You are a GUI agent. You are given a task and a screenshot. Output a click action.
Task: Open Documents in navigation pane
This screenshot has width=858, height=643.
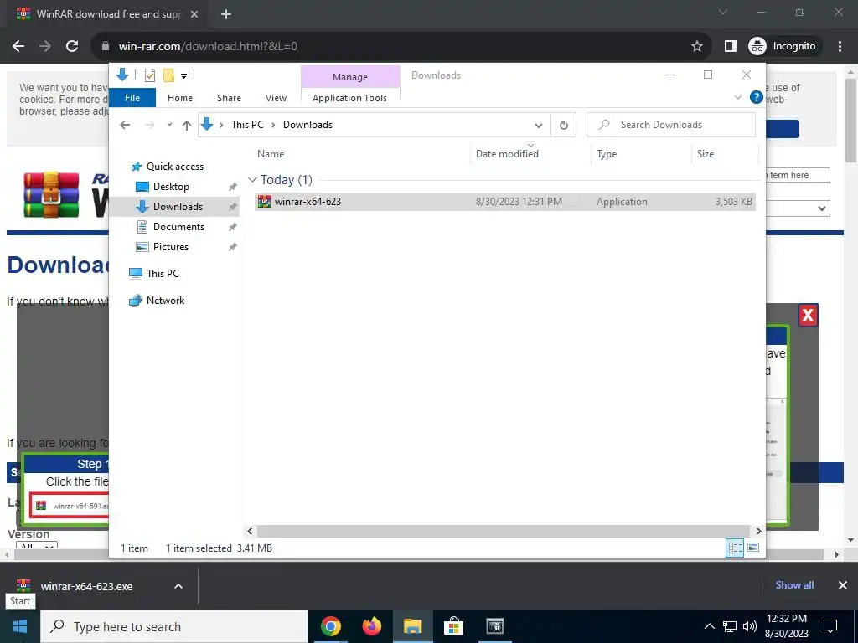(x=178, y=227)
